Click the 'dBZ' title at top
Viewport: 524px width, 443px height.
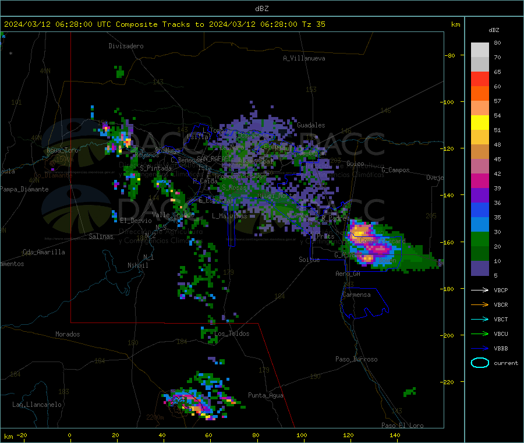pos(261,9)
